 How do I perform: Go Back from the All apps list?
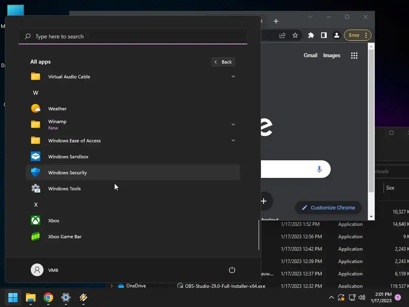tap(223, 62)
